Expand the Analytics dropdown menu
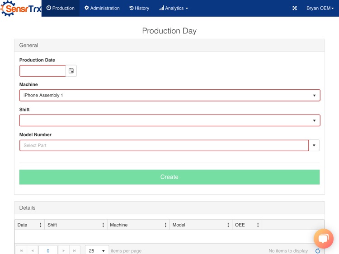The width and height of the screenshot is (339, 254). (174, 8)
